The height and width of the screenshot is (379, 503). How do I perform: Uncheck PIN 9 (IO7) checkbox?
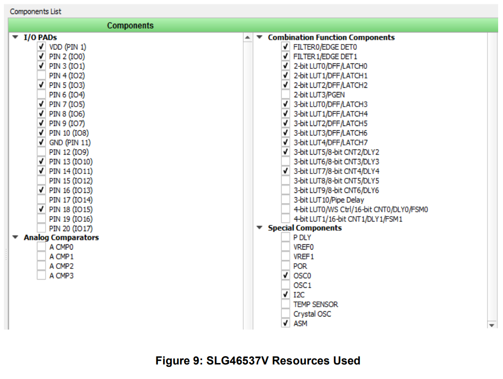[x=41, y=123]
